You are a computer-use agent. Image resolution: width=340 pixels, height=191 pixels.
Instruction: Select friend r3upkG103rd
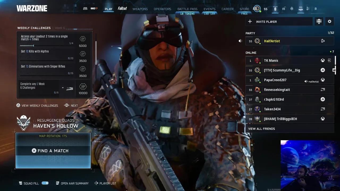(290, 99)
